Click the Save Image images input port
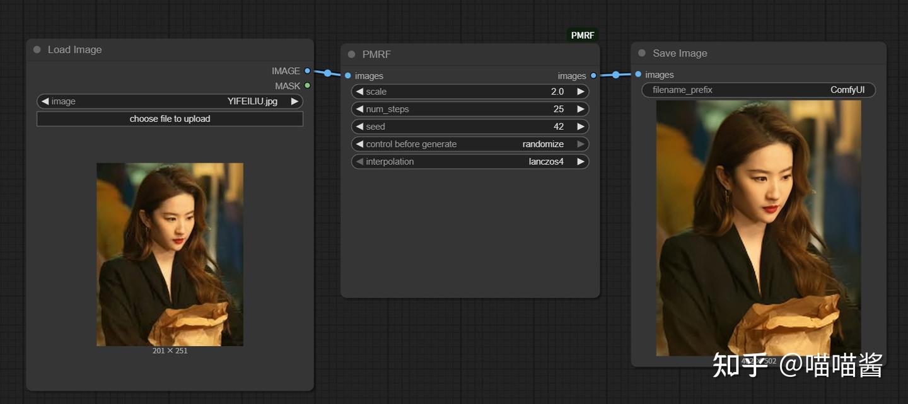This screenshot has width=908, height=404. (638, 74)
